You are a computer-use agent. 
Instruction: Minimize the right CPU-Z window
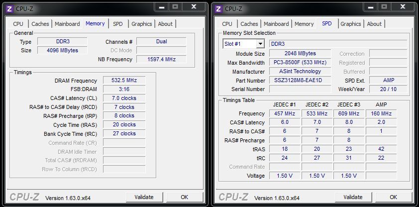point(371,7)
